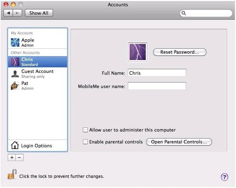Click the Login Options house icon
This screenshot has height=188, width=236.
coord(15,145)
